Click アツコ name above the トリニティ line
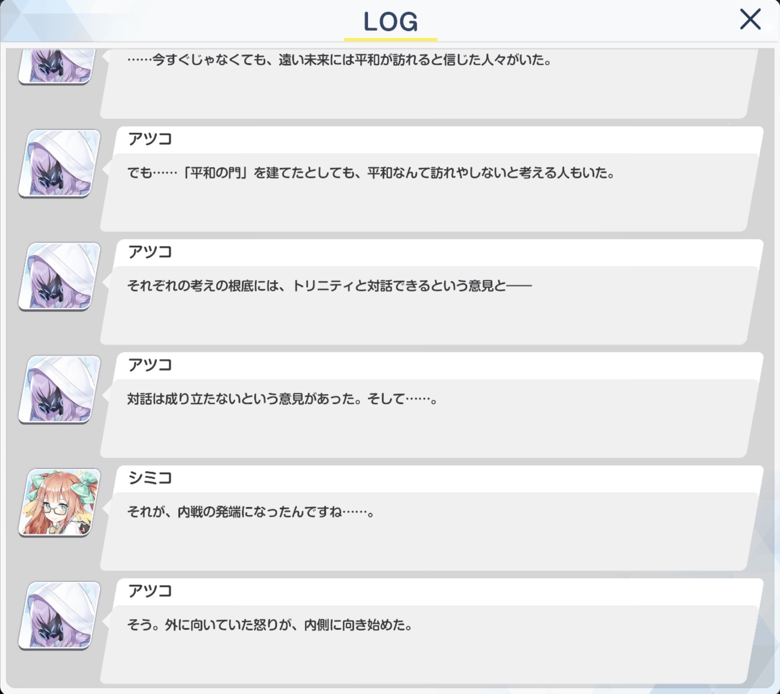 (x=150, y=252)
